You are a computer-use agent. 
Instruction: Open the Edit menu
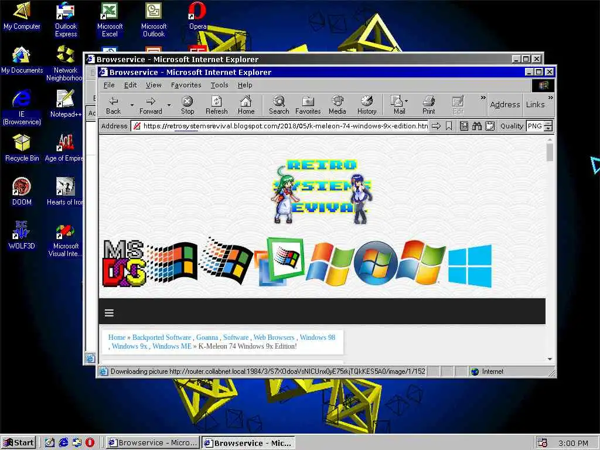[130, 85]
